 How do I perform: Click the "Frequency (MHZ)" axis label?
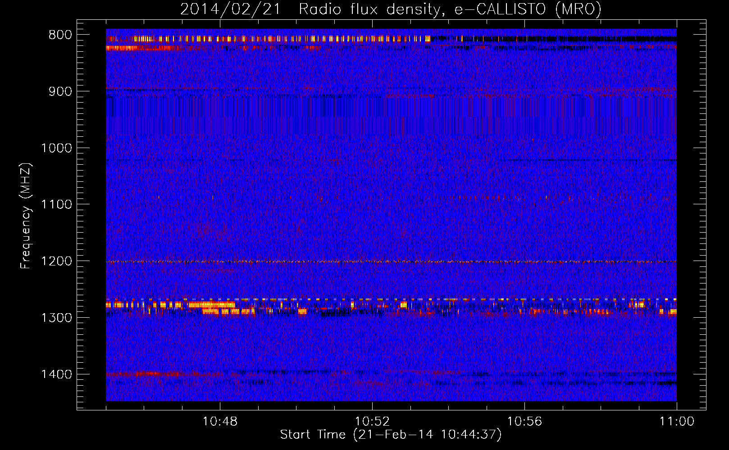tap(26, 216)
